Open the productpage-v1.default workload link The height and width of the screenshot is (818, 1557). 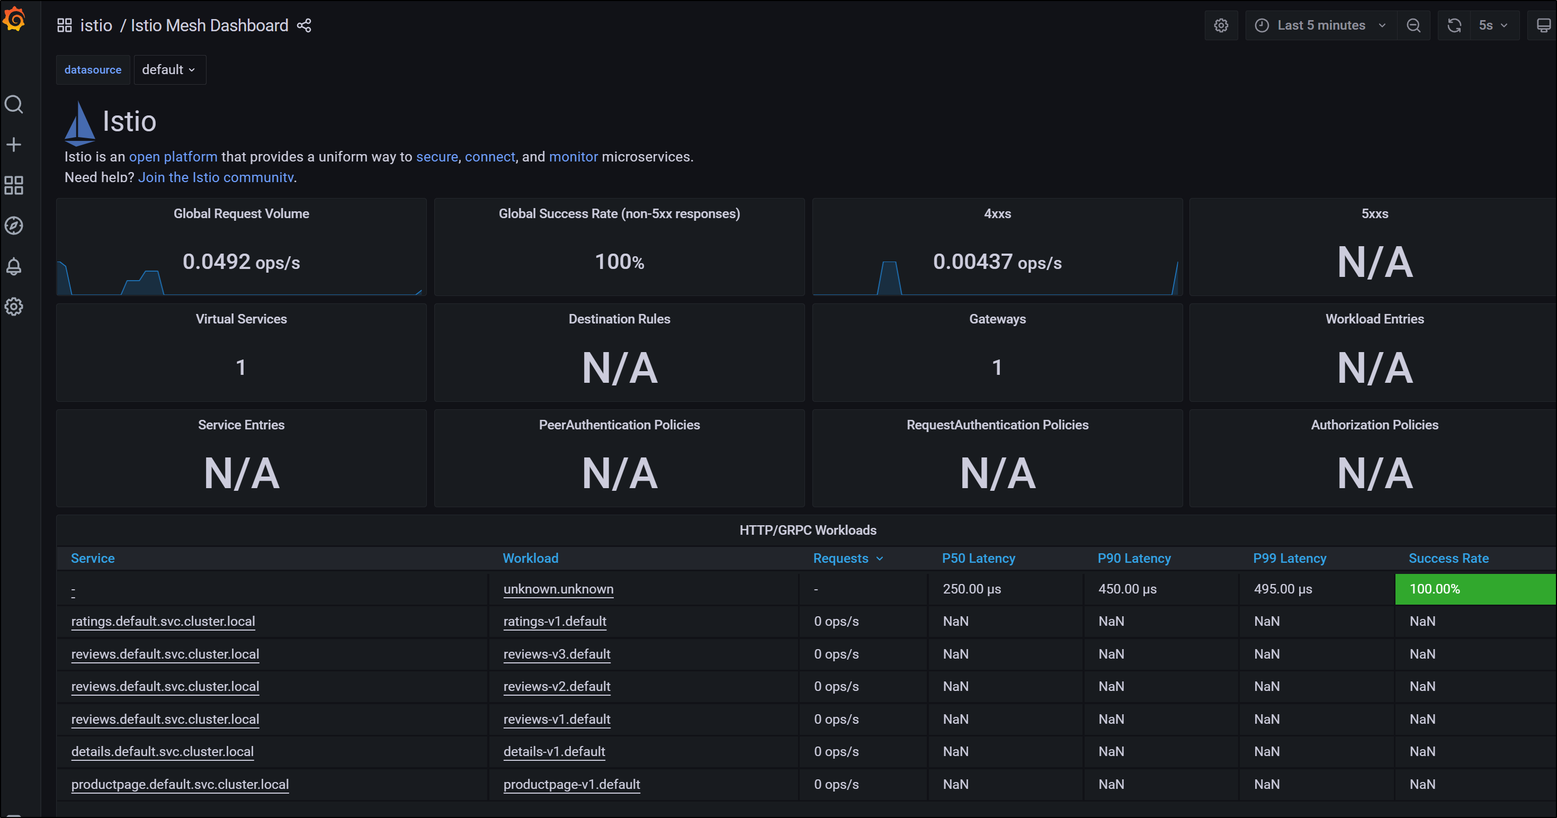pyautogui.click(x=571, y=784)
